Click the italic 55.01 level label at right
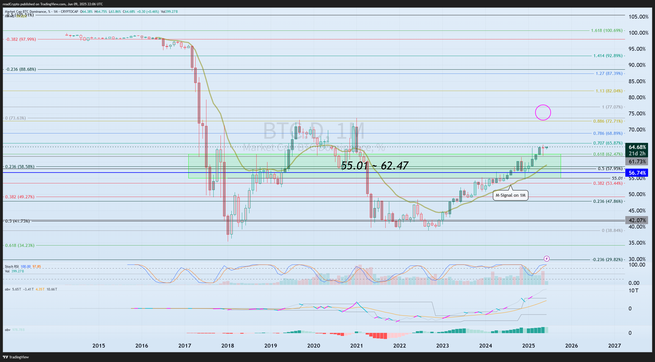The height and width of the screenshot is (362, 655). pos(617,178)
